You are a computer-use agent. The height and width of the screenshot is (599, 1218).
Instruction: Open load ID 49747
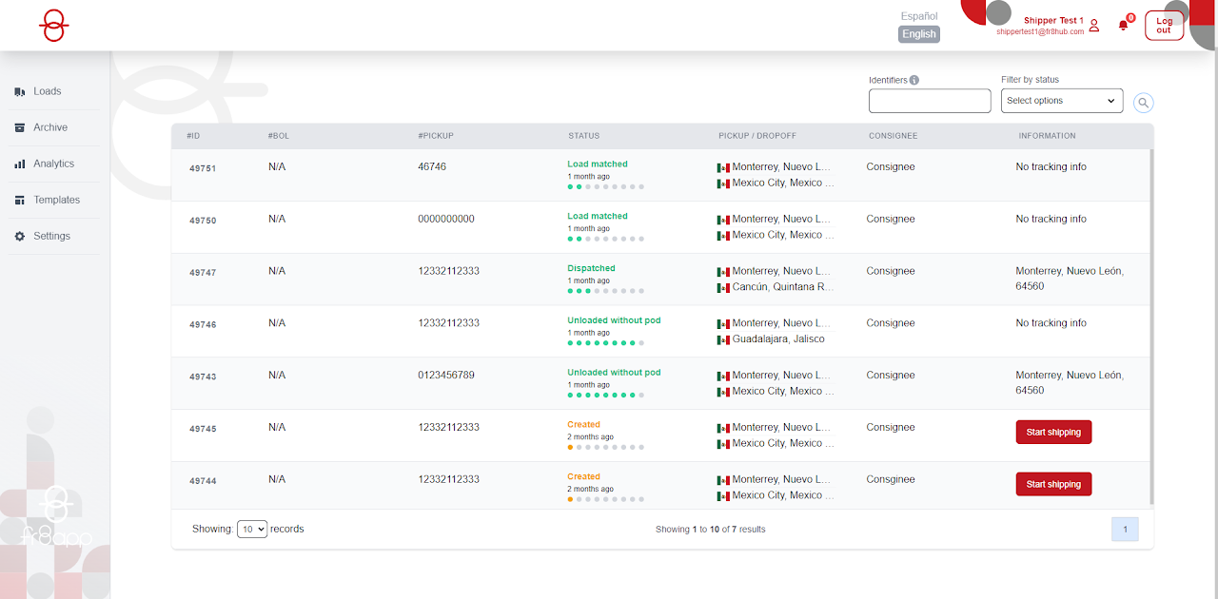click(203, 273)
